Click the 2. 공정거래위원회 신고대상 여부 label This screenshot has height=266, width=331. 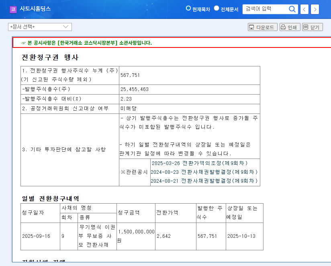coord(65,109)
